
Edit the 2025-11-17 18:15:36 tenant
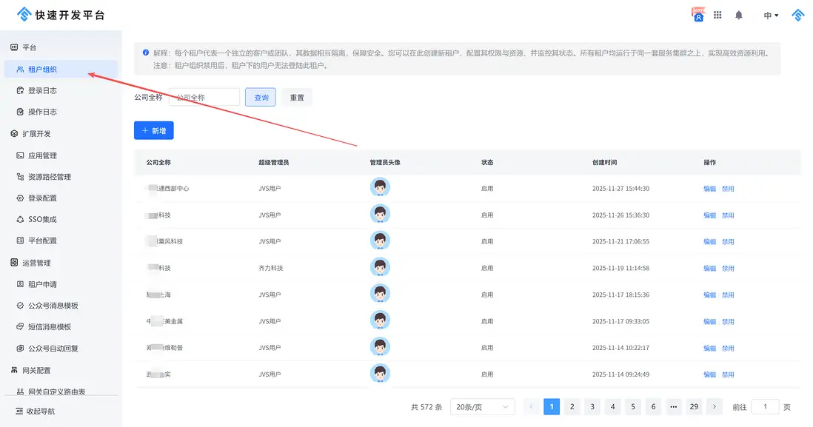[x=709, y=295]
